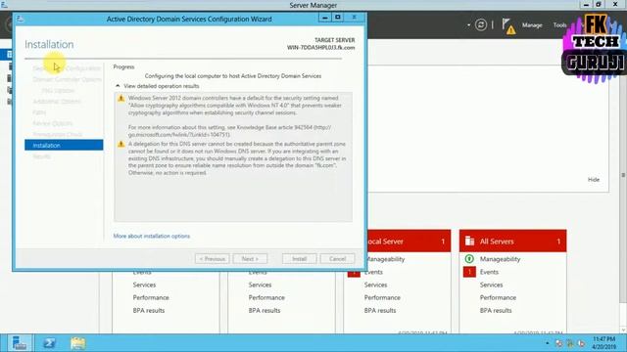The width and height of the screenshot is (627, 352).
Task: Open Services in All Servers tile
Action: tap(491, 285)
